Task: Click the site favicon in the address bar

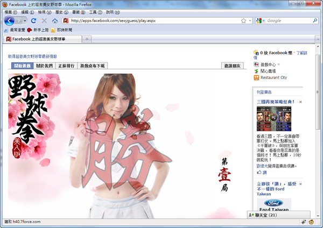Action: (66, 20)
